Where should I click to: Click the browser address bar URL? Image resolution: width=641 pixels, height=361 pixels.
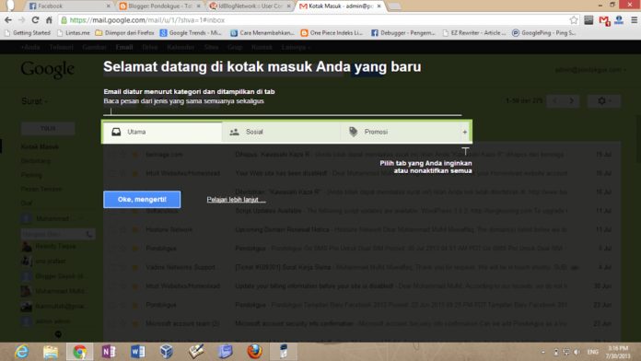click(x=147, y=20)
